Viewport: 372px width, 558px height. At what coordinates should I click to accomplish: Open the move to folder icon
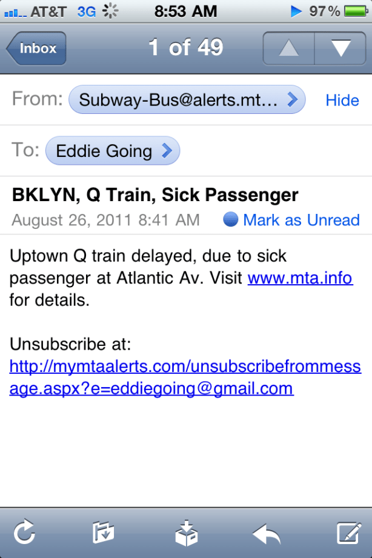[x=104, y=533]
